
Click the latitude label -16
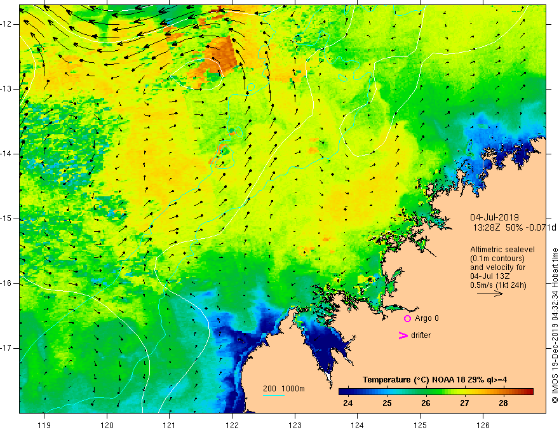[6, 284]
